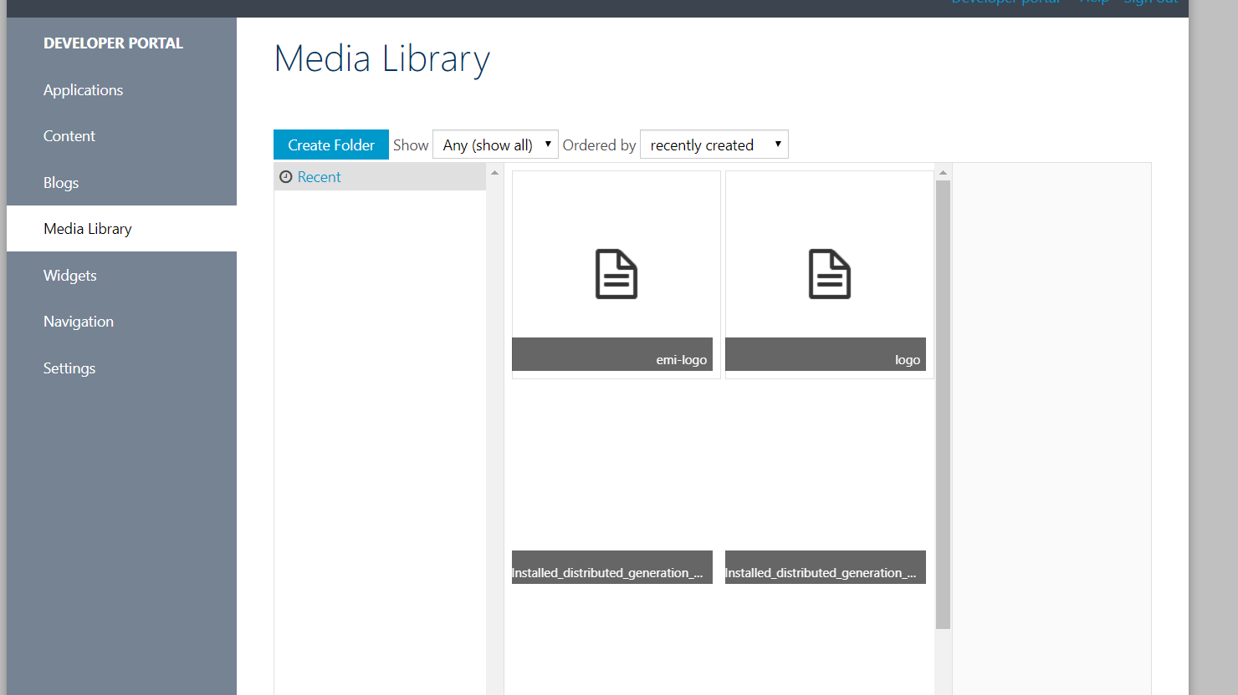Screen dimensions: 1238x695
Task: Open the Blogs section
Action: tap(60, 182)
